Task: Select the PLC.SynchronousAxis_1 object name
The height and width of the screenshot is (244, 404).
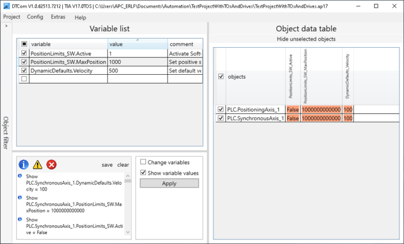Action: click(255, 119)
